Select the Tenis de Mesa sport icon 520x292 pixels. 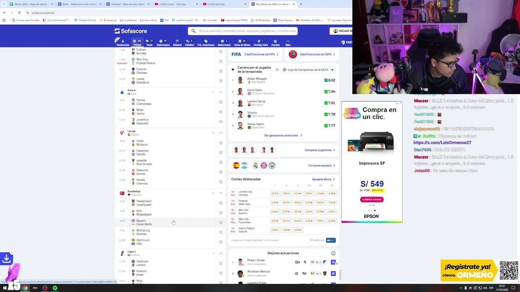pos(242,43)
